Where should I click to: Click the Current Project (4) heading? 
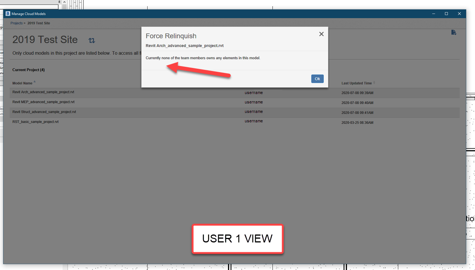point(29,70)
